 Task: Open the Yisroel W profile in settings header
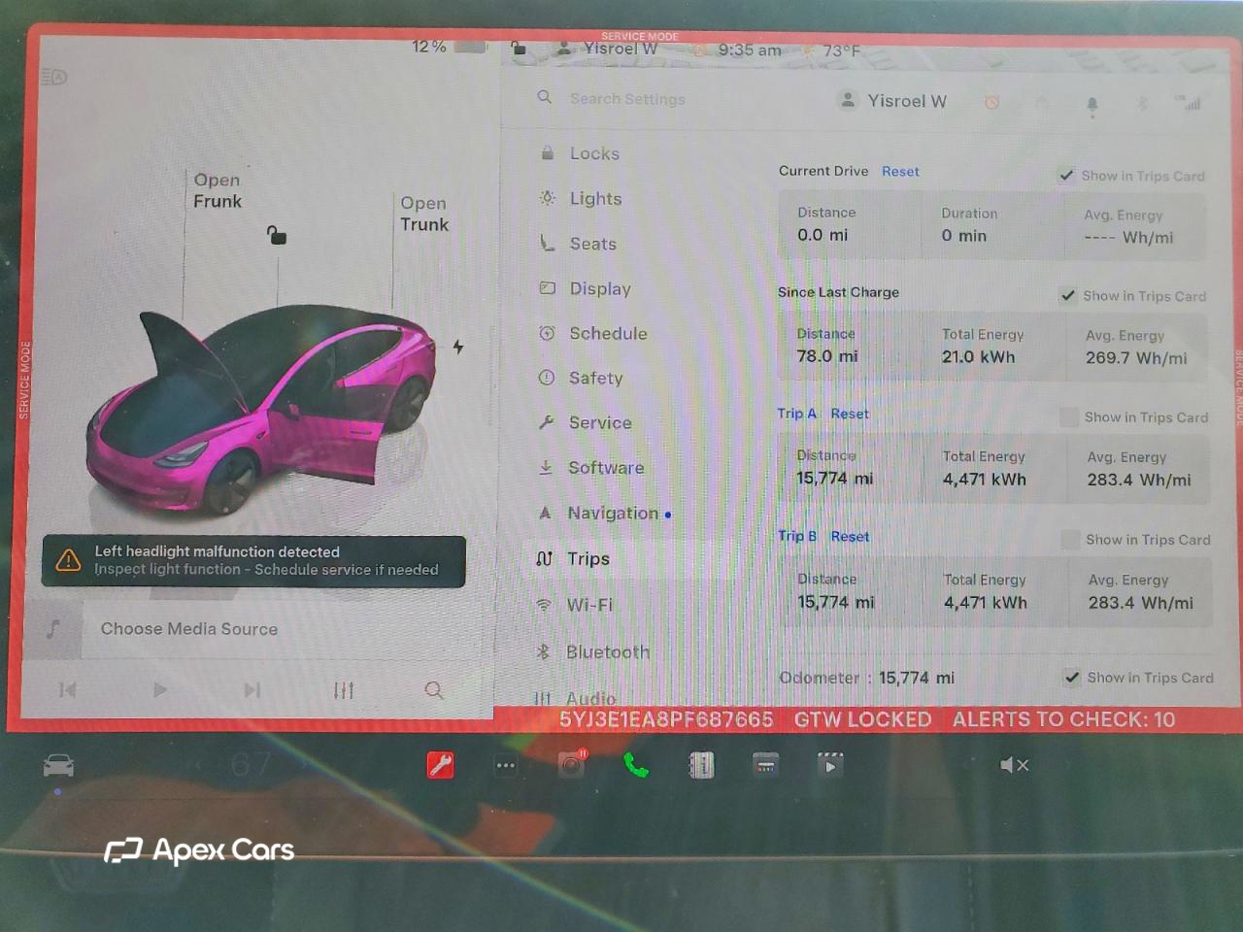(893, 101)
